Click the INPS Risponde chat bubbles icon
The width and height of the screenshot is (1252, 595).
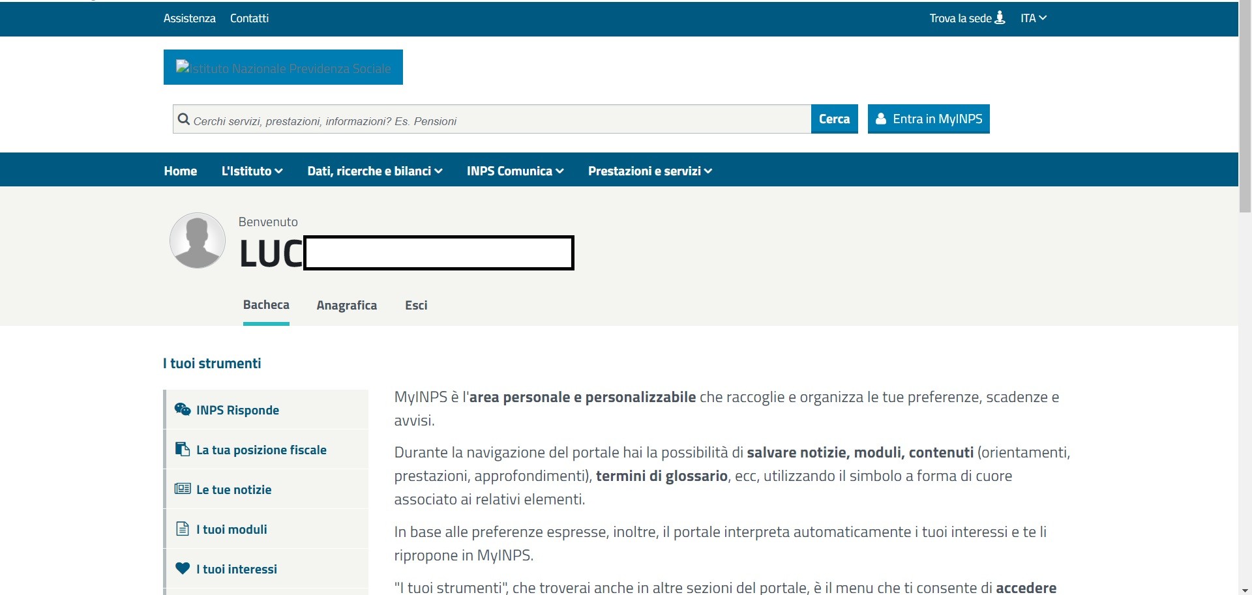click(x=183, y=409)
